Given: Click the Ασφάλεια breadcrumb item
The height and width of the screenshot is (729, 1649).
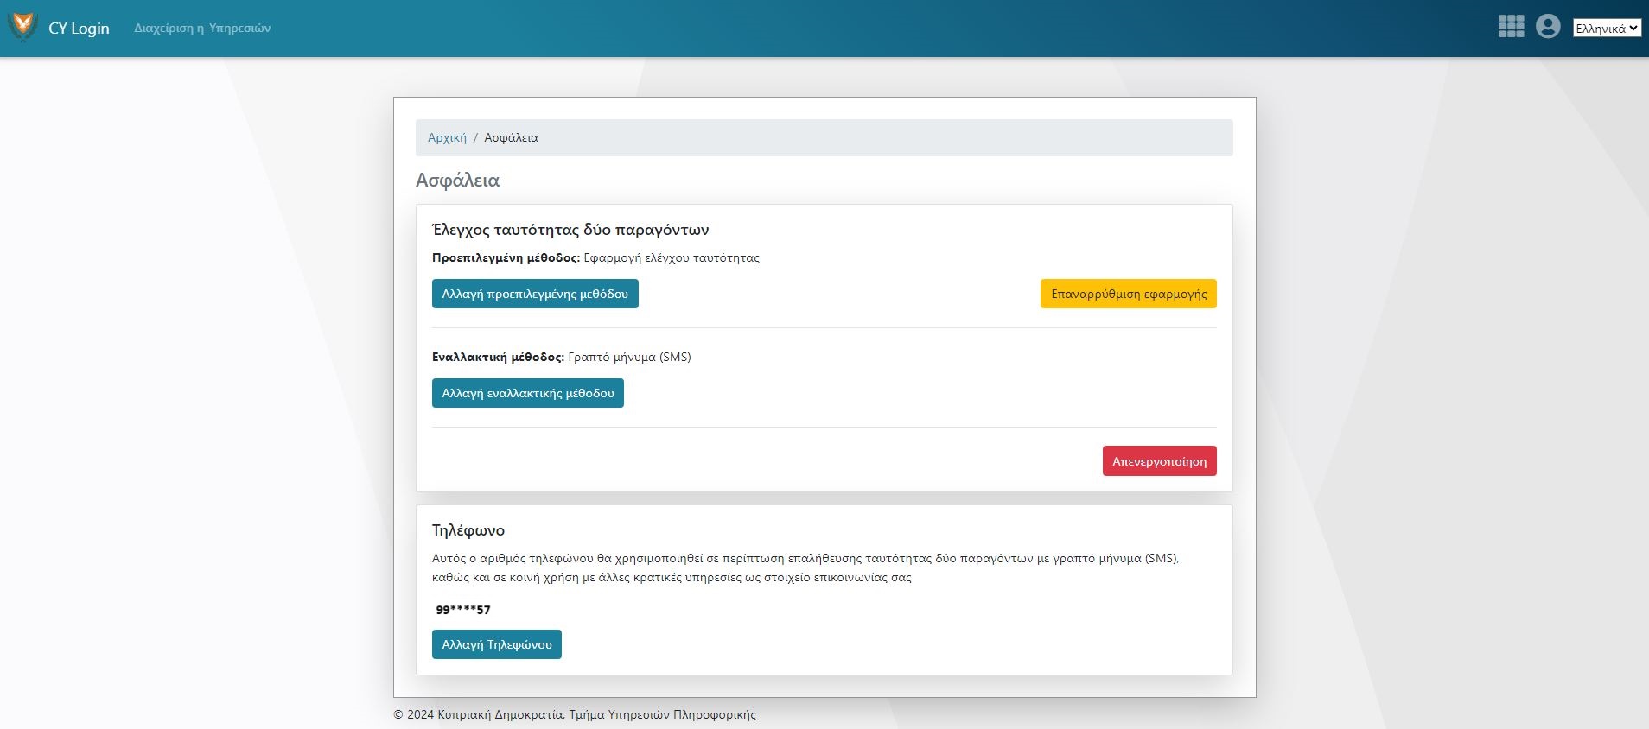Looking at the screenshot, I should coord(511,138).
